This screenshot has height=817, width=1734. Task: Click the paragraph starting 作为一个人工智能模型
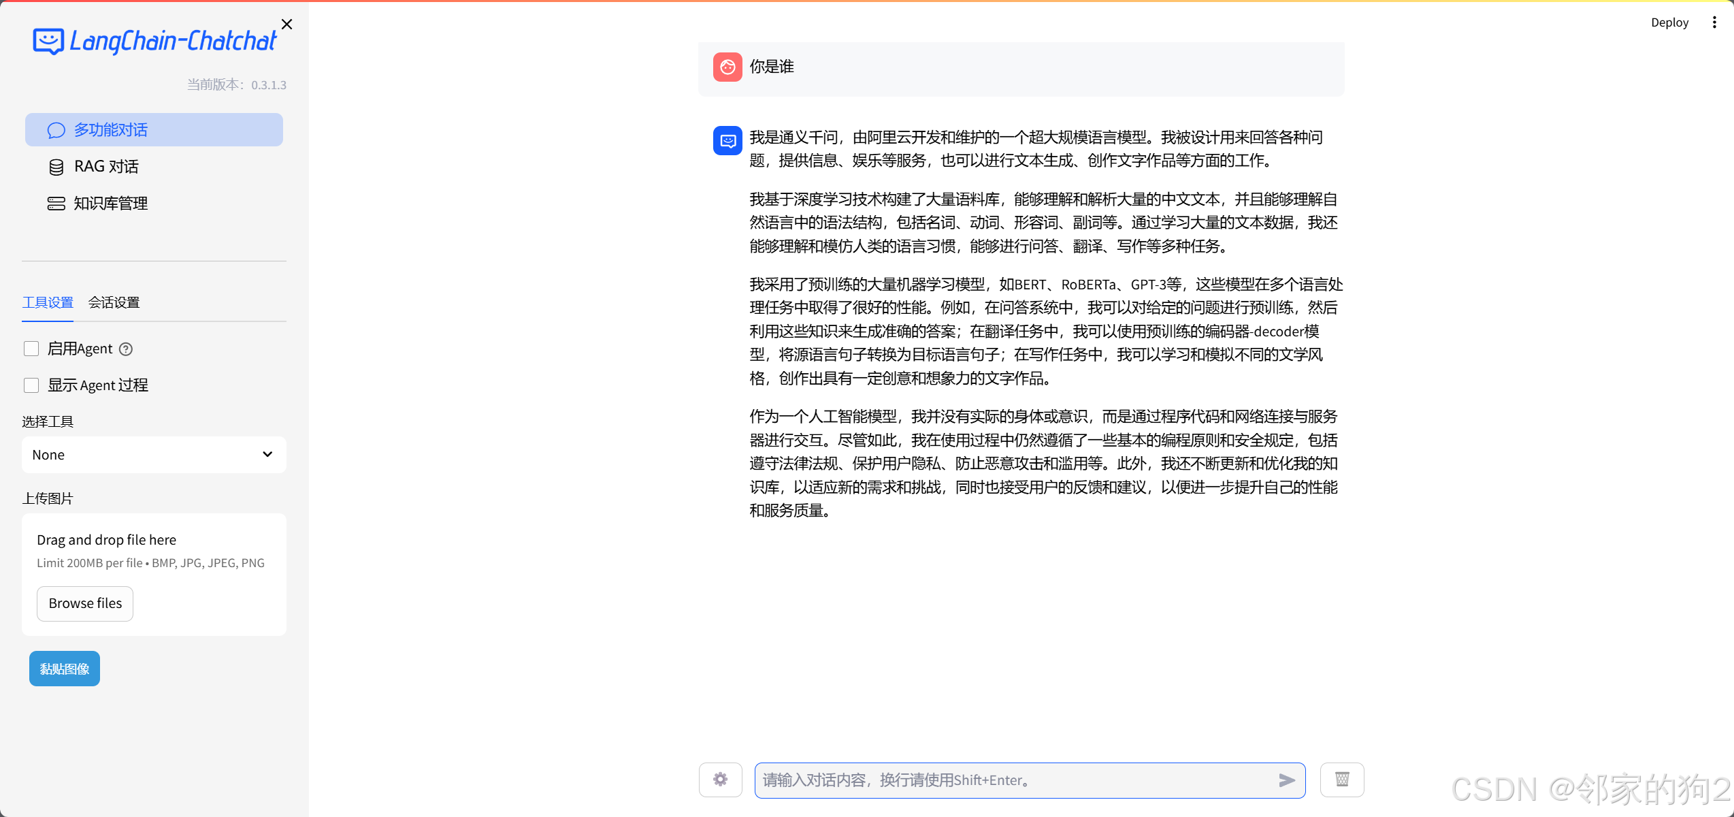(1043, 463)
